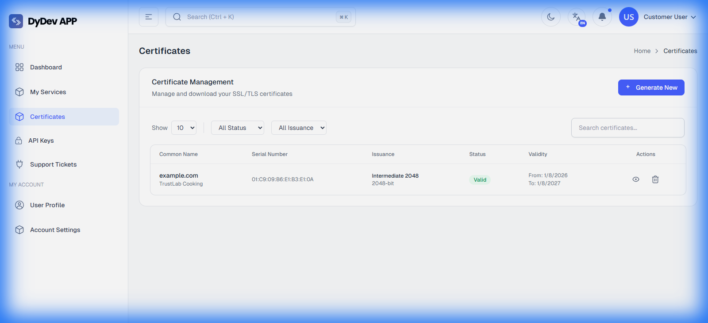The image size is (708, 323).
Task: Collapse the sidebar with hamburger icon
Action: [x=149, y=17]
